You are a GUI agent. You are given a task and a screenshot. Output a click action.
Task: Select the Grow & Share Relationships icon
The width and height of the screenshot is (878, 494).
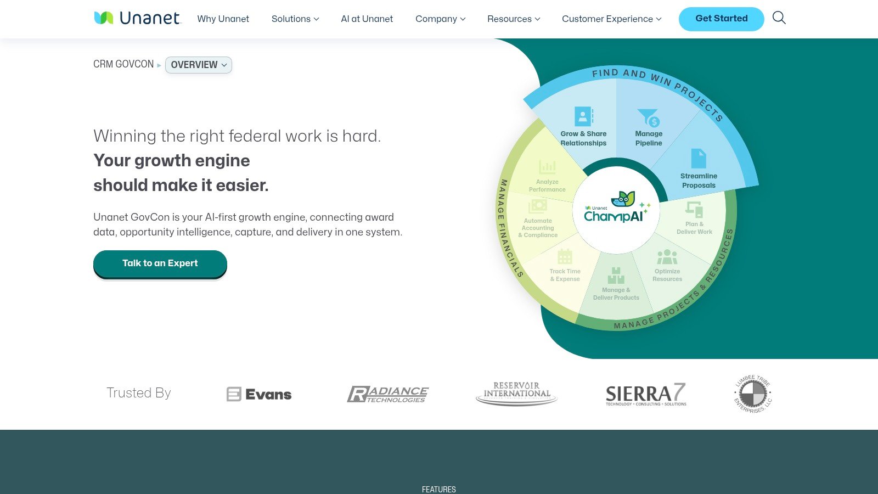click(583, 116)
